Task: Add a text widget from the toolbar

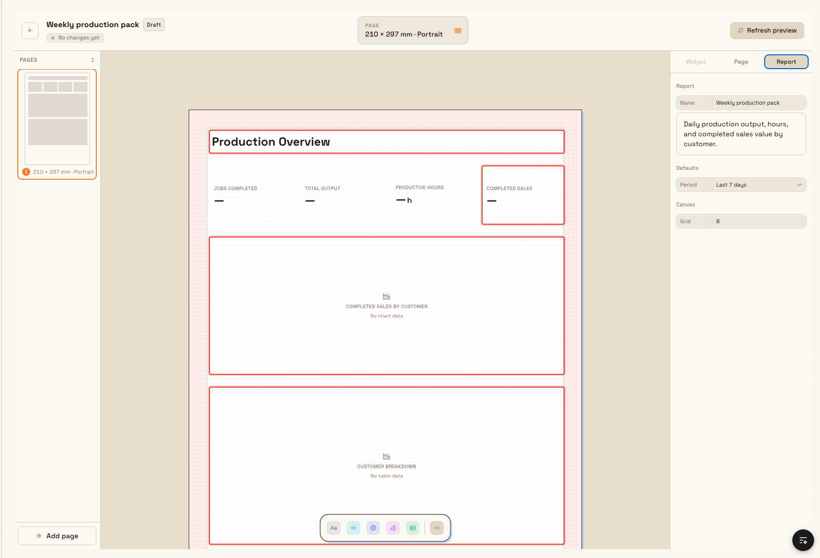Action: (x=334, y=528)
